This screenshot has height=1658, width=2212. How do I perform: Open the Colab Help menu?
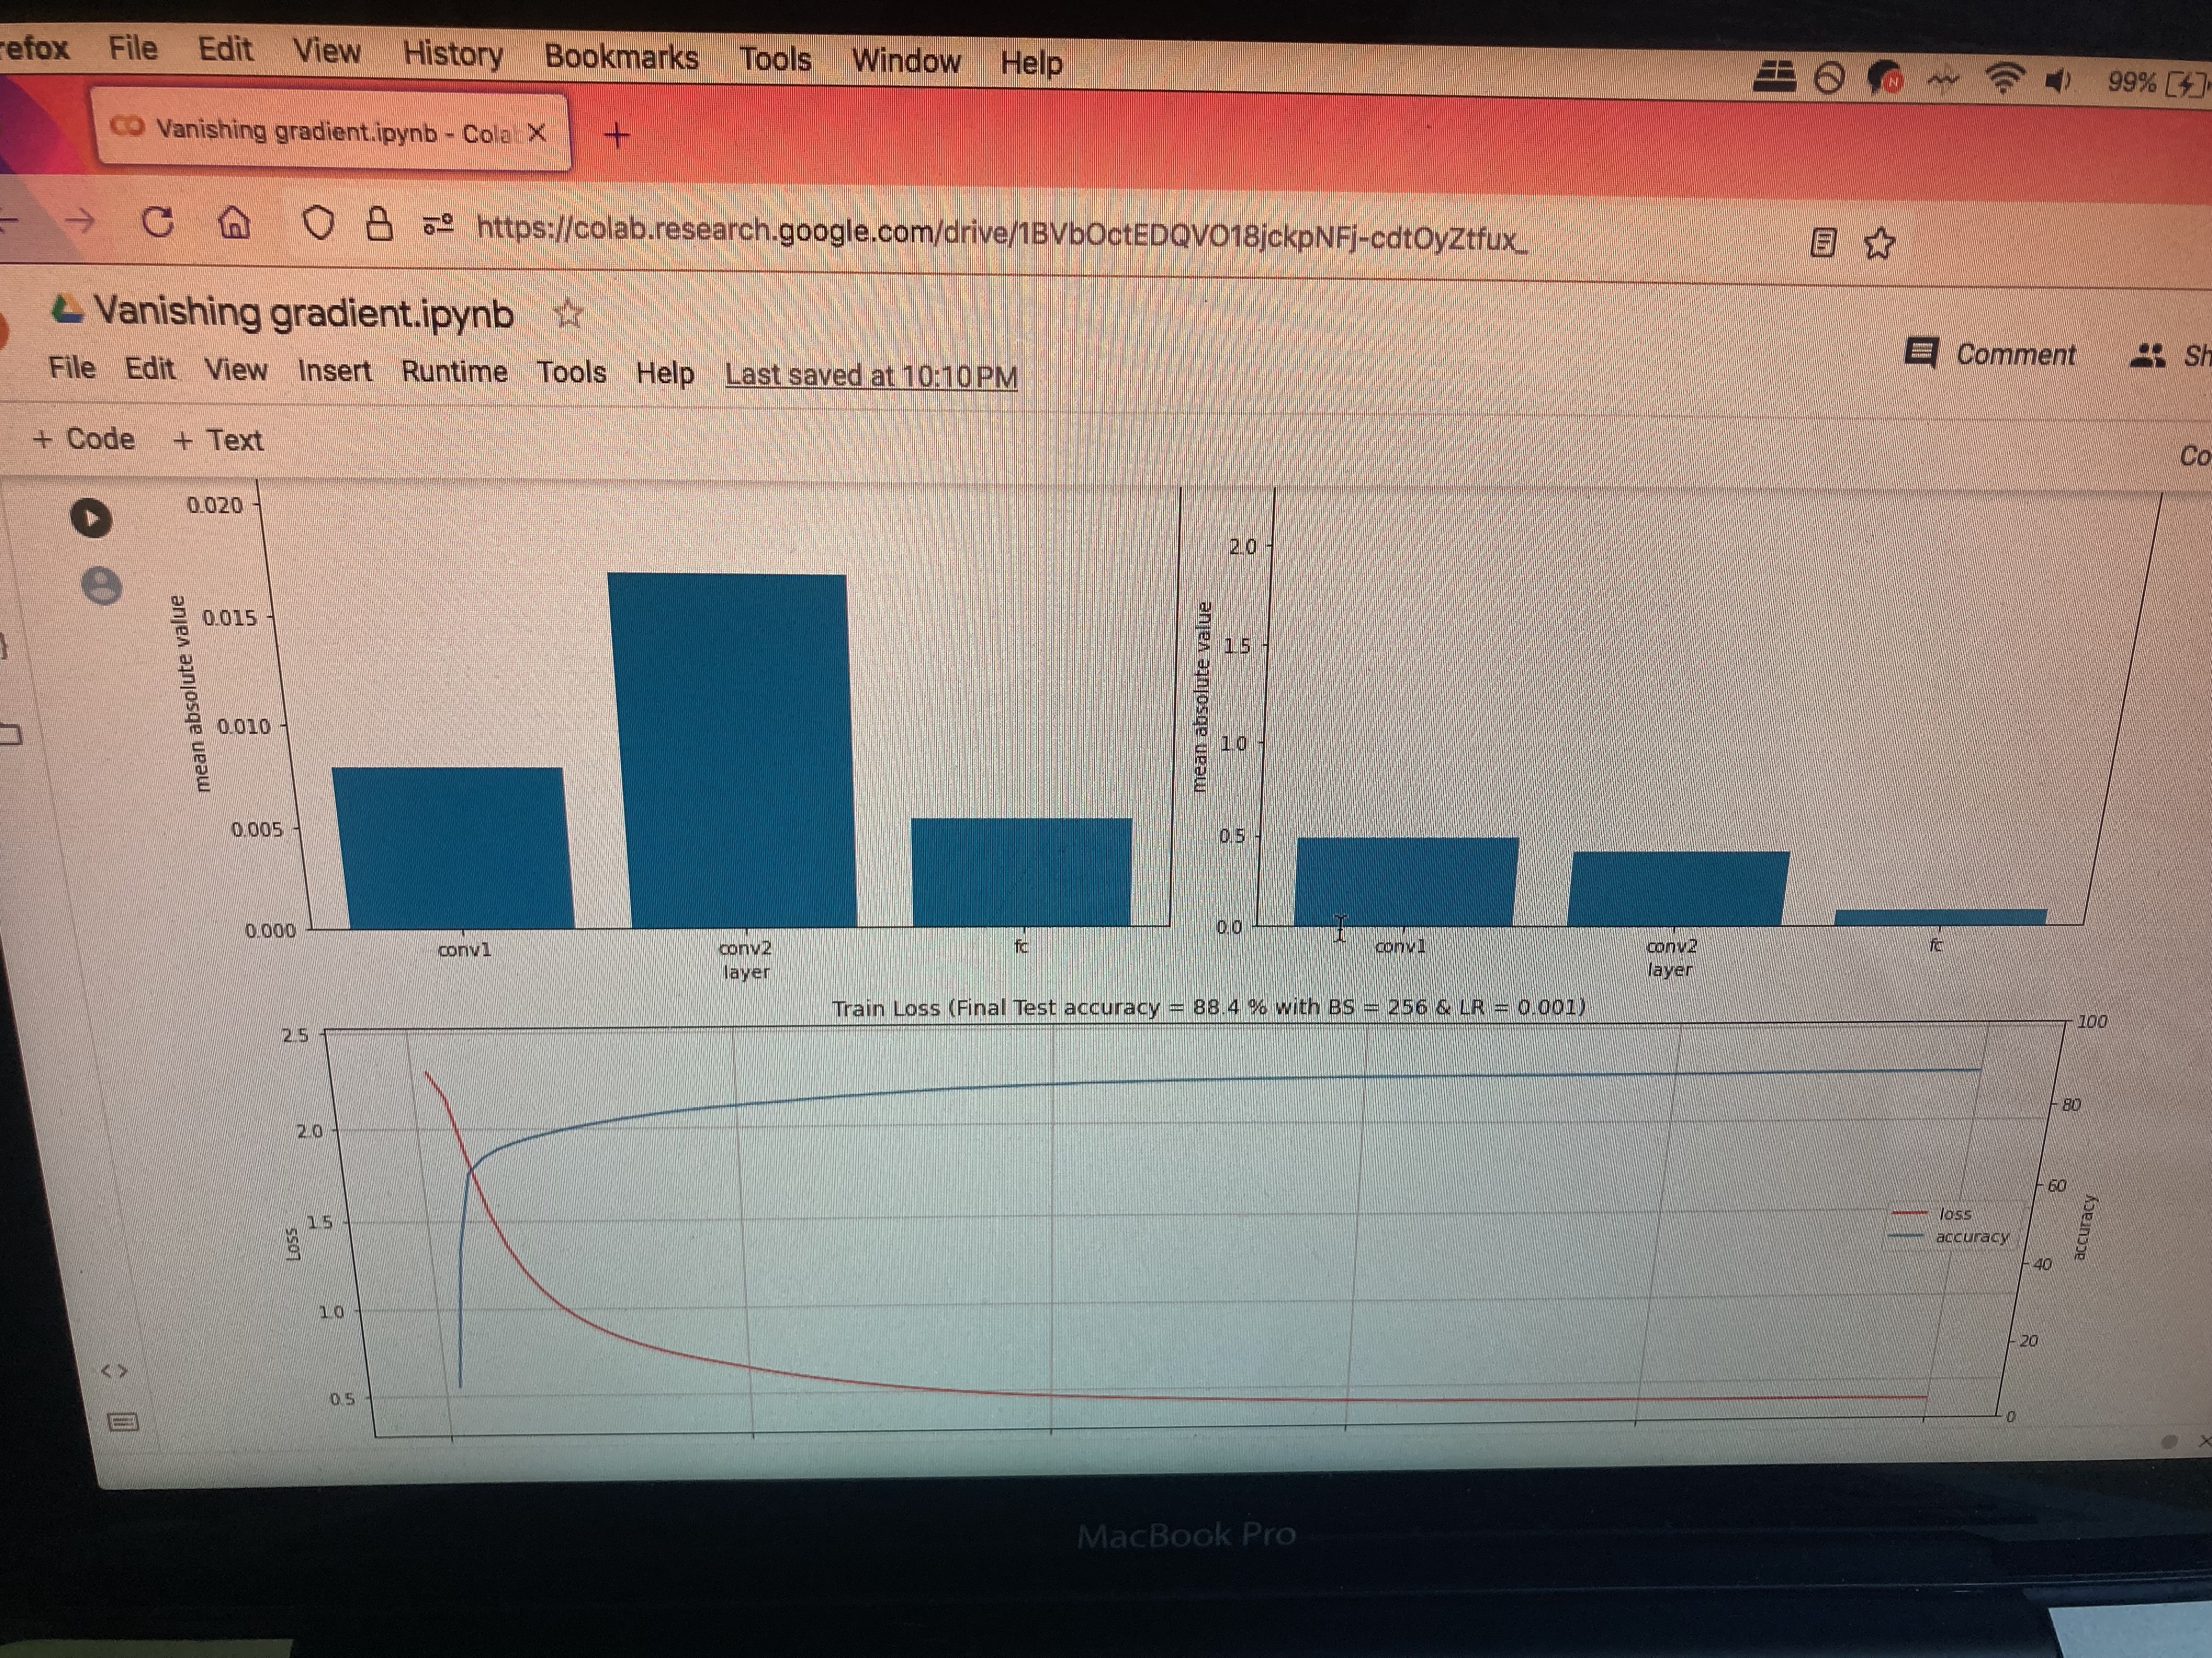click(665, 374)
